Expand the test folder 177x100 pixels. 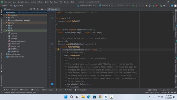pyautogui.click(x=6, y=31)
